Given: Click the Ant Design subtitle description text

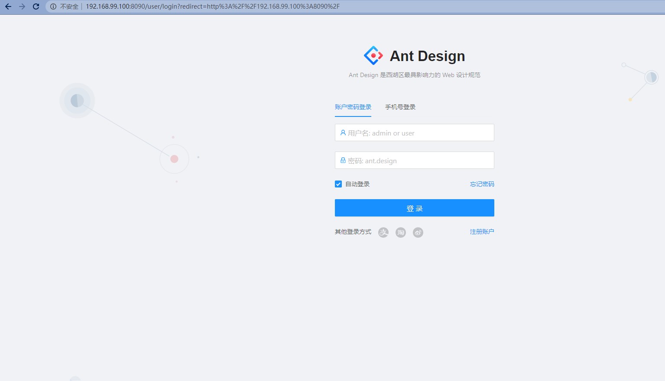Looking at the screenshot, I should (415, 75).
